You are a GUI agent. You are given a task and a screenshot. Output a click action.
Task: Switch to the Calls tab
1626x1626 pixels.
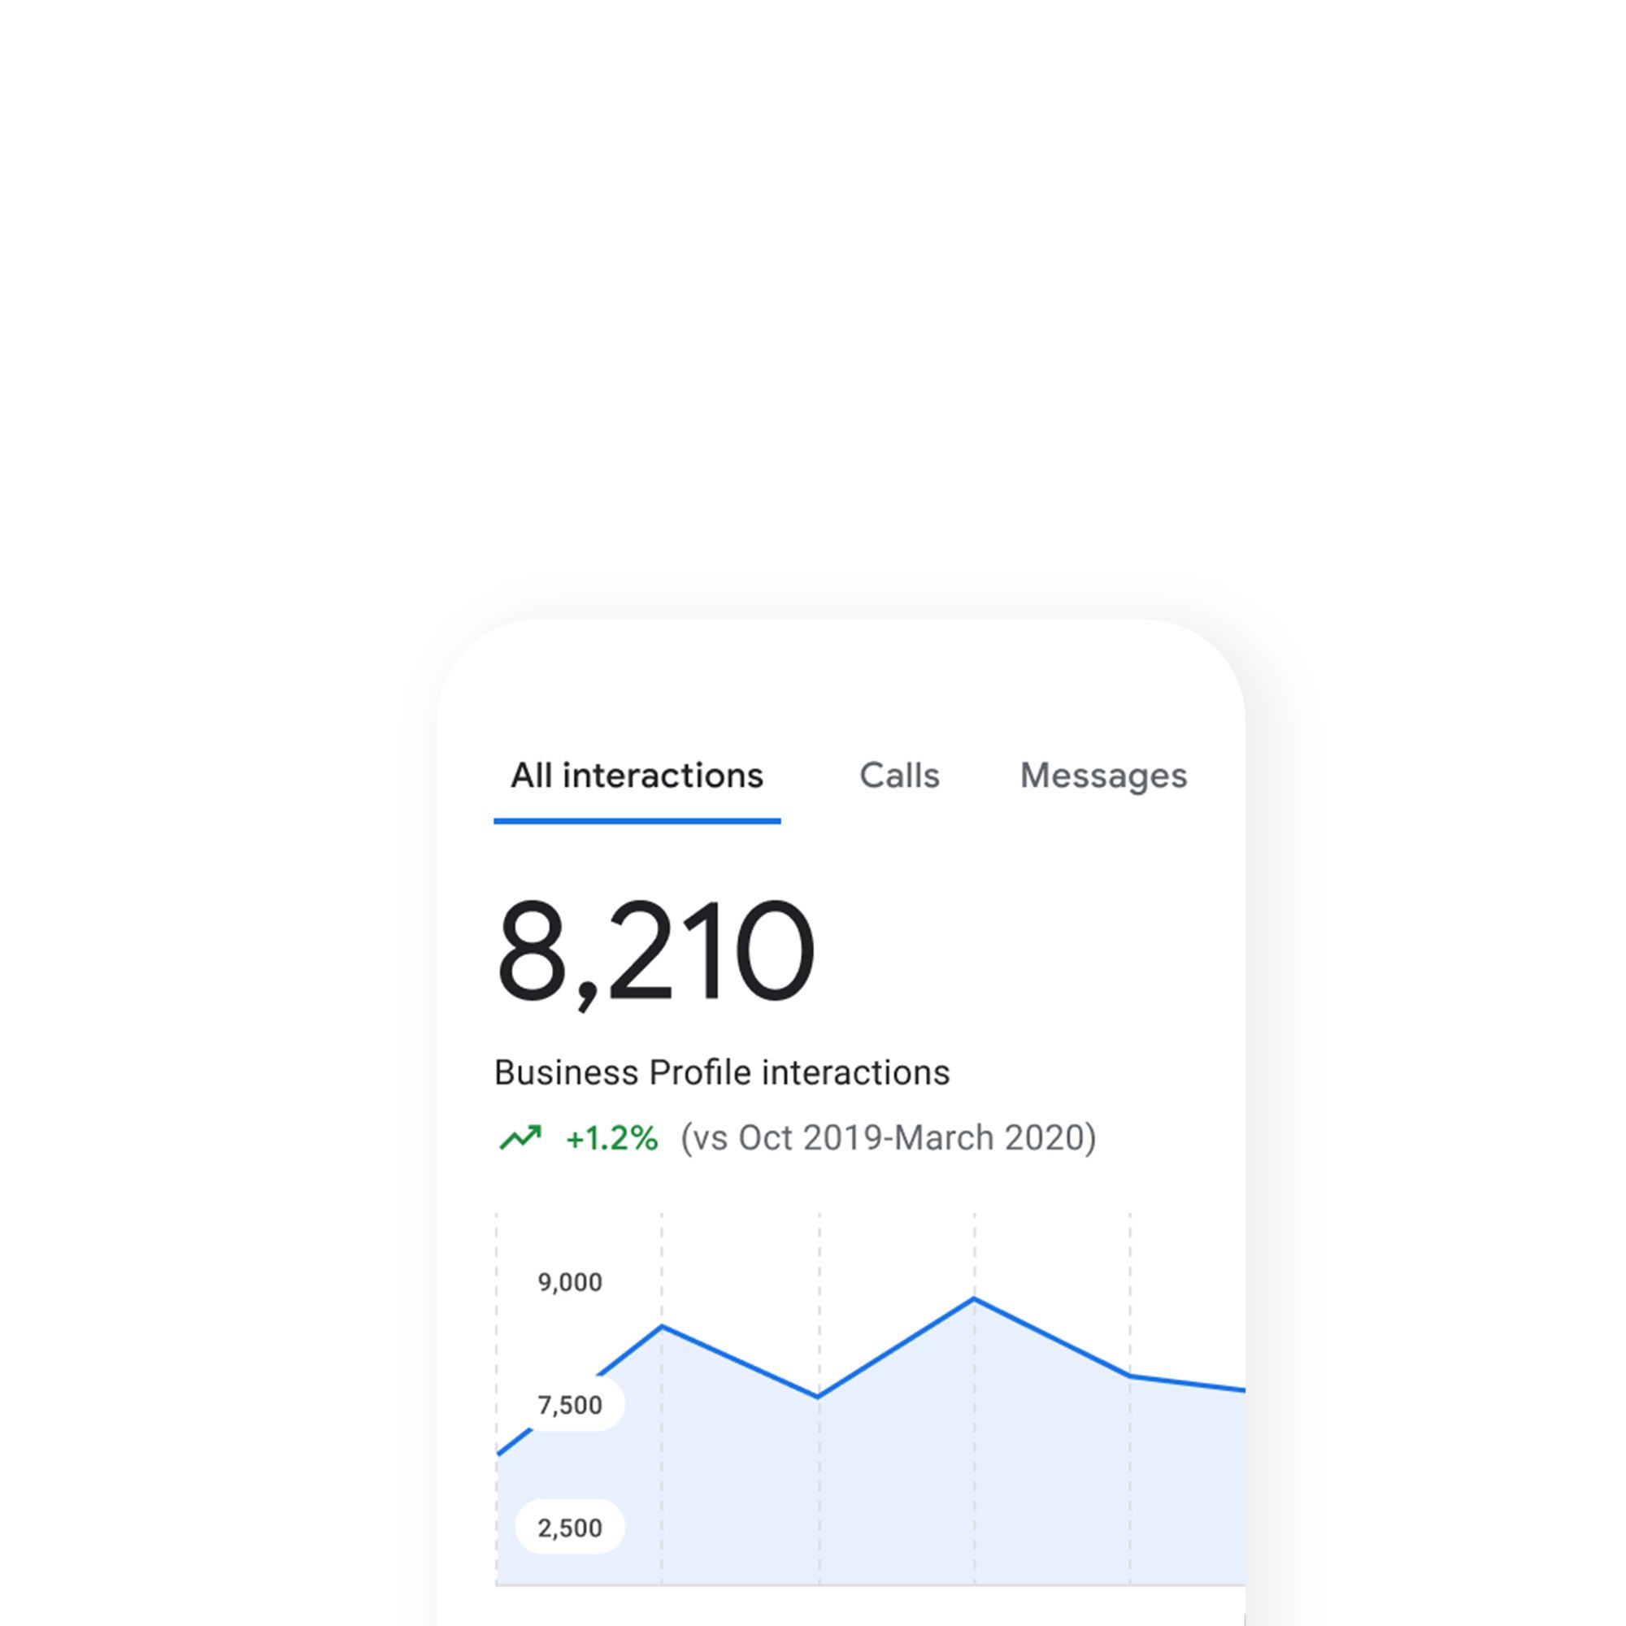(x=899, y=775)
